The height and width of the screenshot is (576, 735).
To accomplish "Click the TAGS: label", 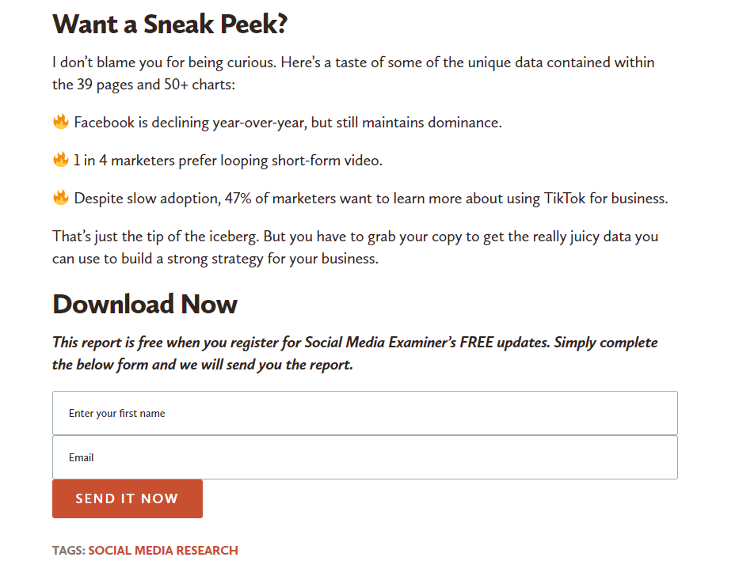I will [x=69, y=550].
